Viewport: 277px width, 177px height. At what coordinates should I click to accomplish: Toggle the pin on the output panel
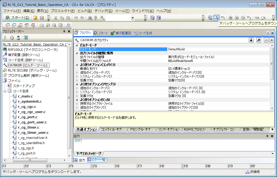[x=267, y=136]
